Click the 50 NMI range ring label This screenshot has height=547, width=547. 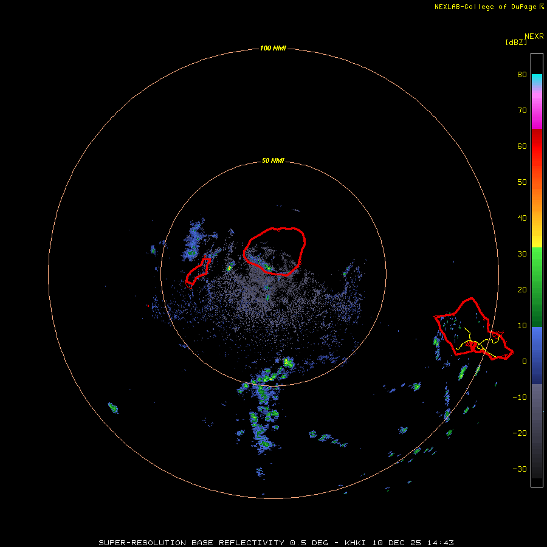pos(273,160)
